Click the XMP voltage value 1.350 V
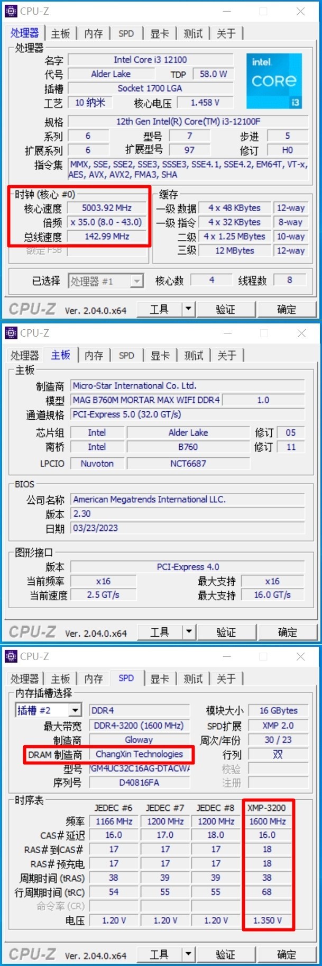Viewport: 322px width, 966px height. coord(268,920)
